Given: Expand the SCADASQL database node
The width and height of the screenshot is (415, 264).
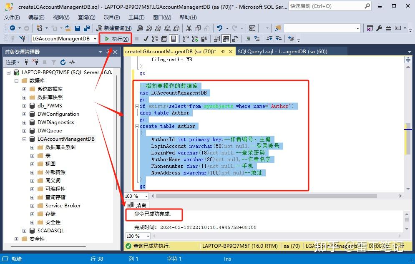Looking at the screenshot, I should (24, 231).
